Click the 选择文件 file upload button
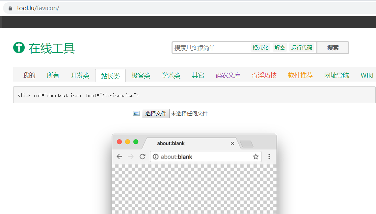376x214 pixels. 155,113
